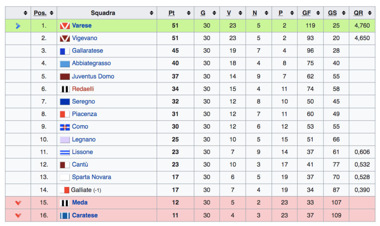
Task: Open the Gallaratese team link
Action: click(87, 51)
